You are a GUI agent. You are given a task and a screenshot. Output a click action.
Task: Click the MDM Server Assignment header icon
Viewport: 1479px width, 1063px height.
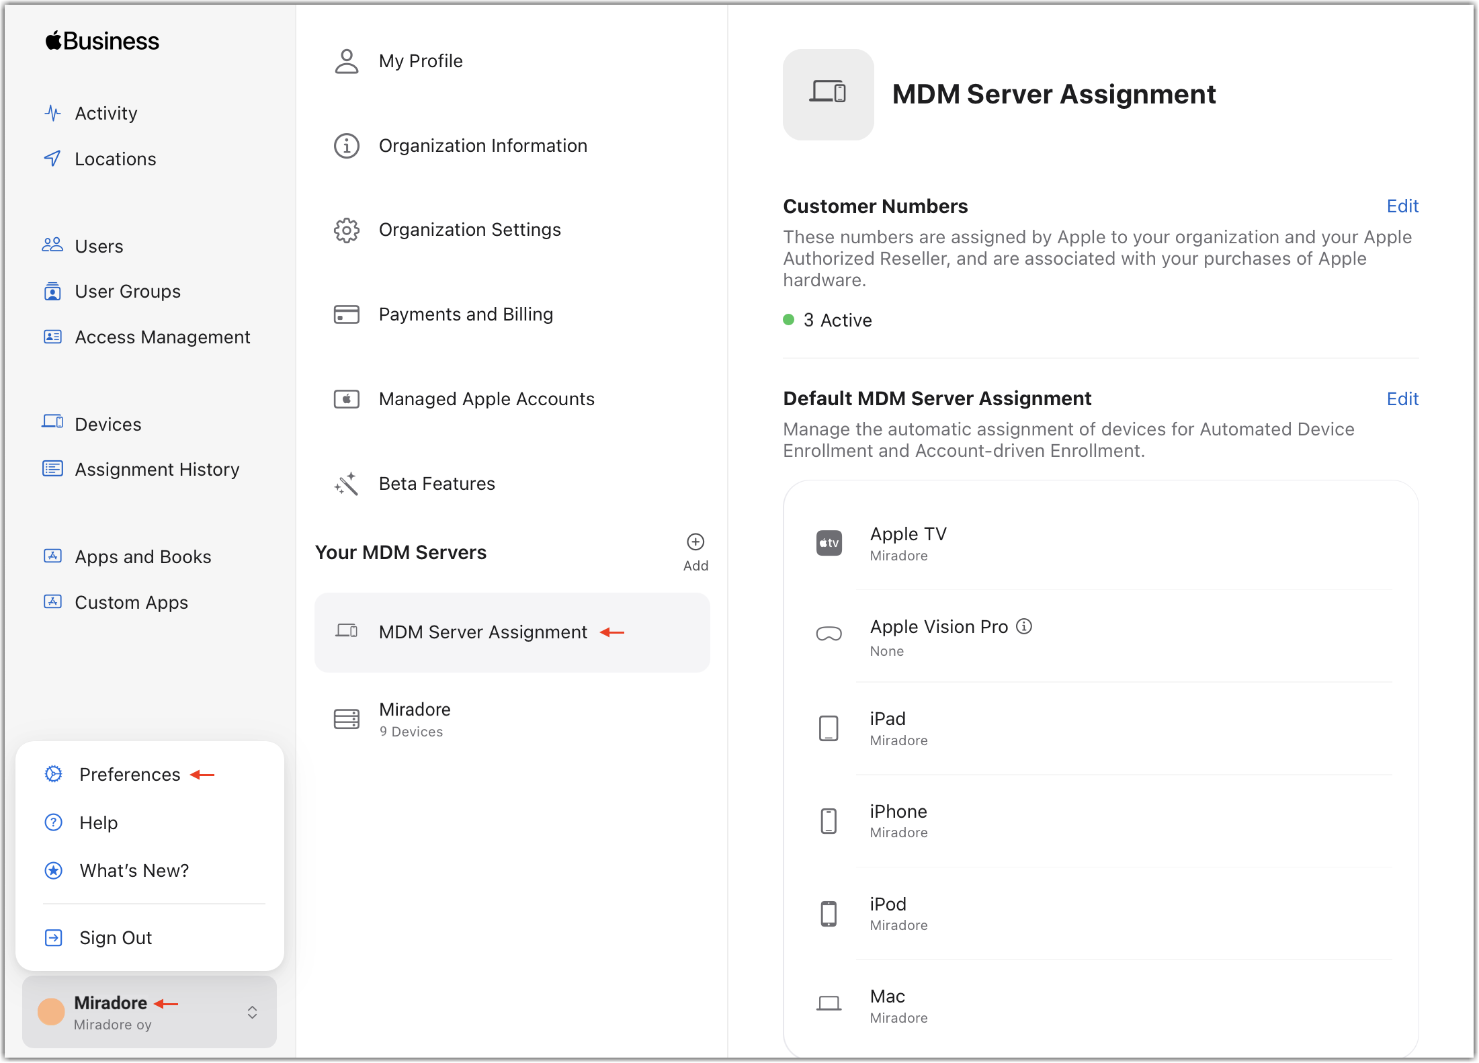tap(828, 94)
